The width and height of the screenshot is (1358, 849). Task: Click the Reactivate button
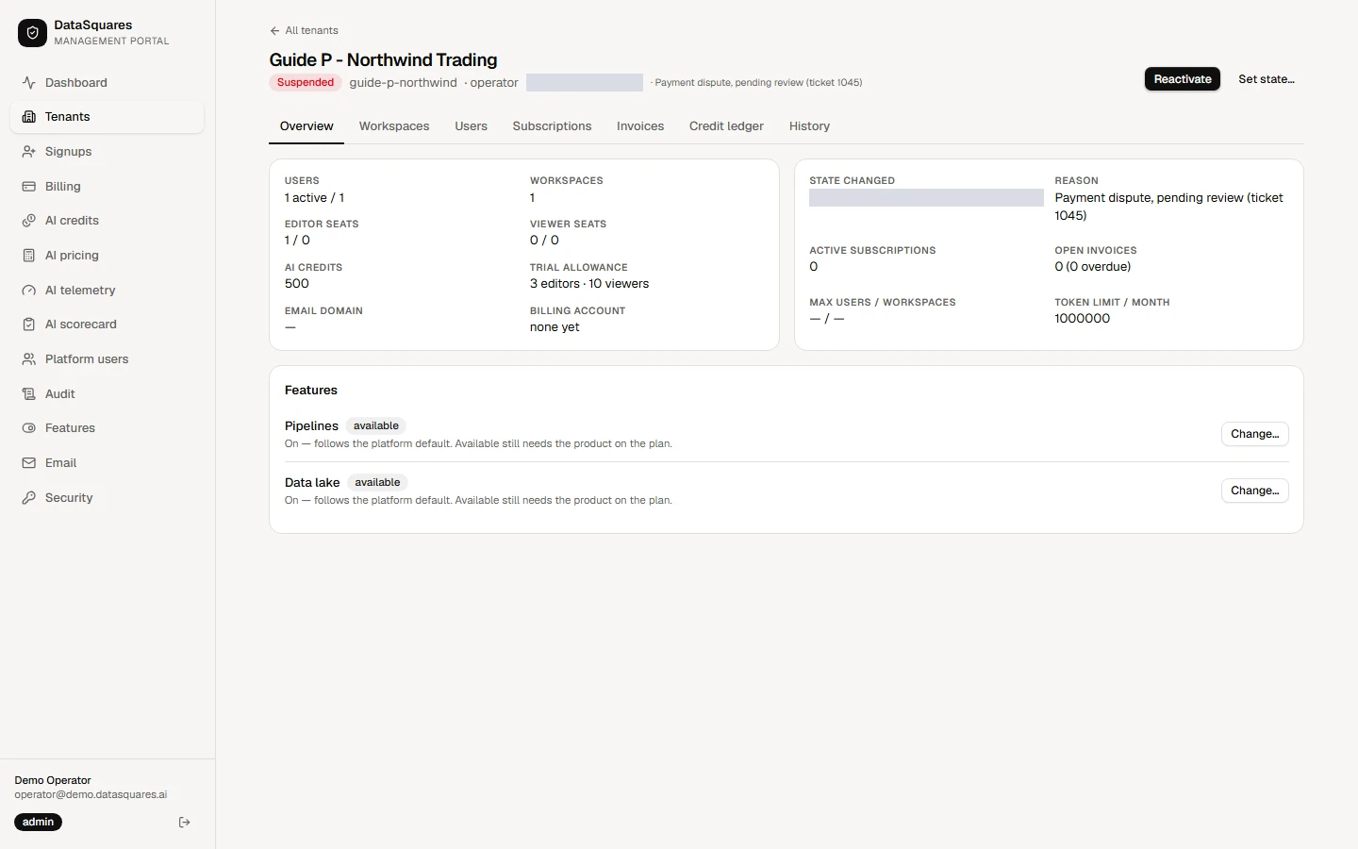point(1183,79)
